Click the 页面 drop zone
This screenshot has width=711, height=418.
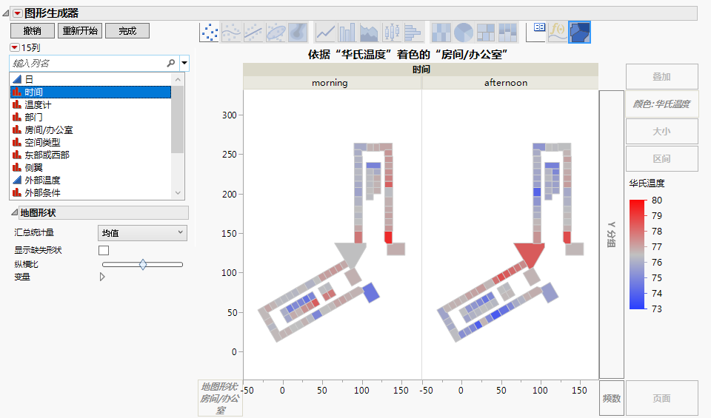(661, 399)
